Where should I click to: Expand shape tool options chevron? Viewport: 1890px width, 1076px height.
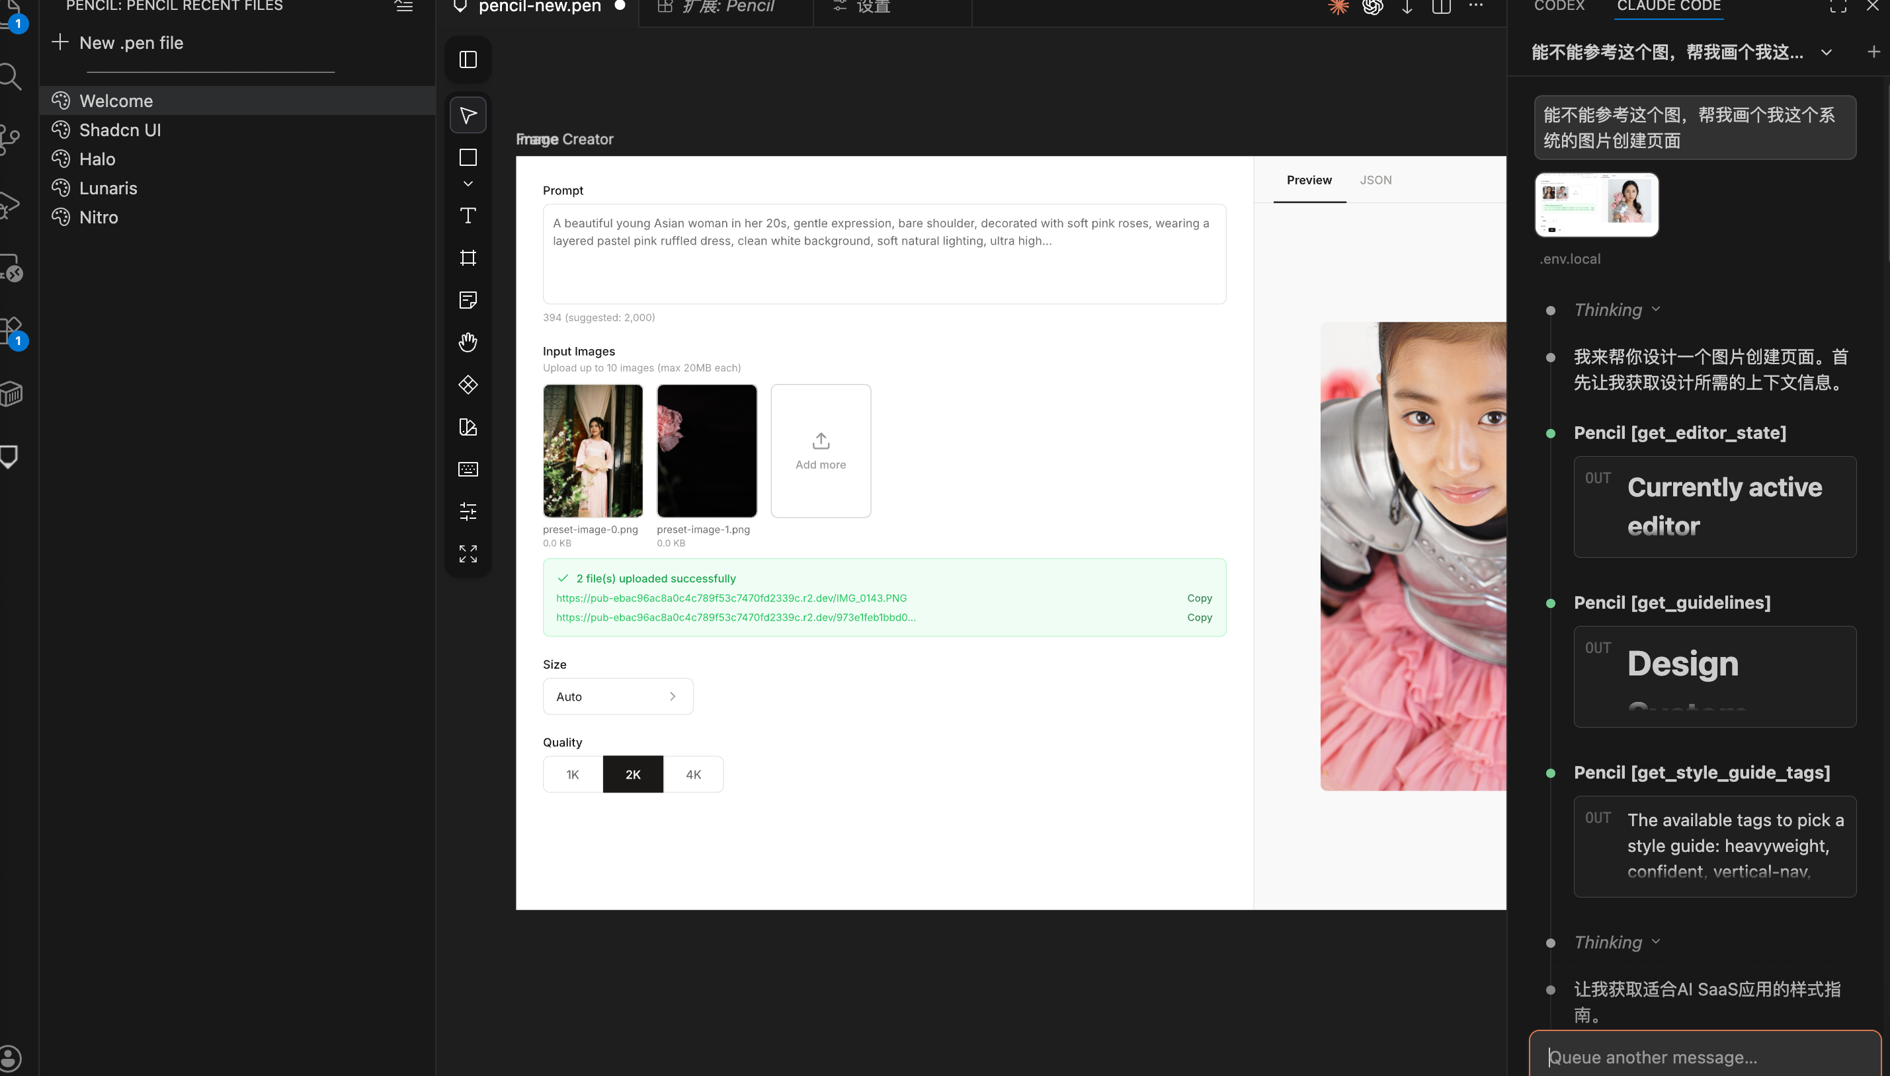pyautogui.click(x=468, y=183)
